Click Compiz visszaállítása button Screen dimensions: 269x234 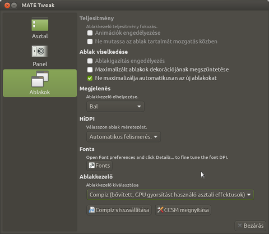[x=119, y=210]
